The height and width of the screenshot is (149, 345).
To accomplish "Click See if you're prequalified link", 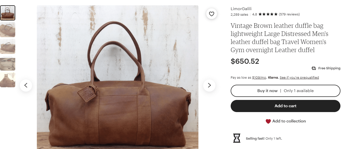I will click(x=299, y=78).
